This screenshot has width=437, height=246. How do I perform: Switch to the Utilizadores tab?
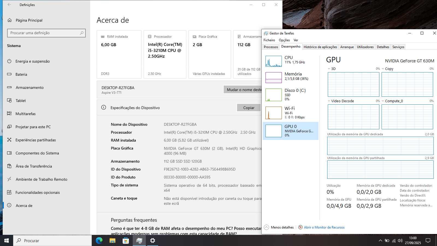(x=365, y=47)
